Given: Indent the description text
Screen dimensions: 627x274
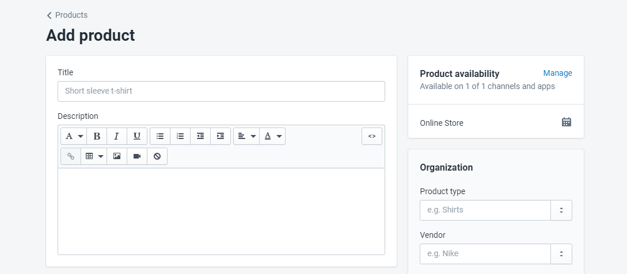Looking at the screenshot, I should pos(221,136).
